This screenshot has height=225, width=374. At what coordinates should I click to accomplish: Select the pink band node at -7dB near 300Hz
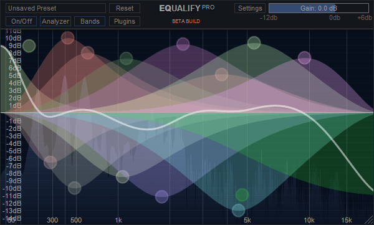point(50,163)
